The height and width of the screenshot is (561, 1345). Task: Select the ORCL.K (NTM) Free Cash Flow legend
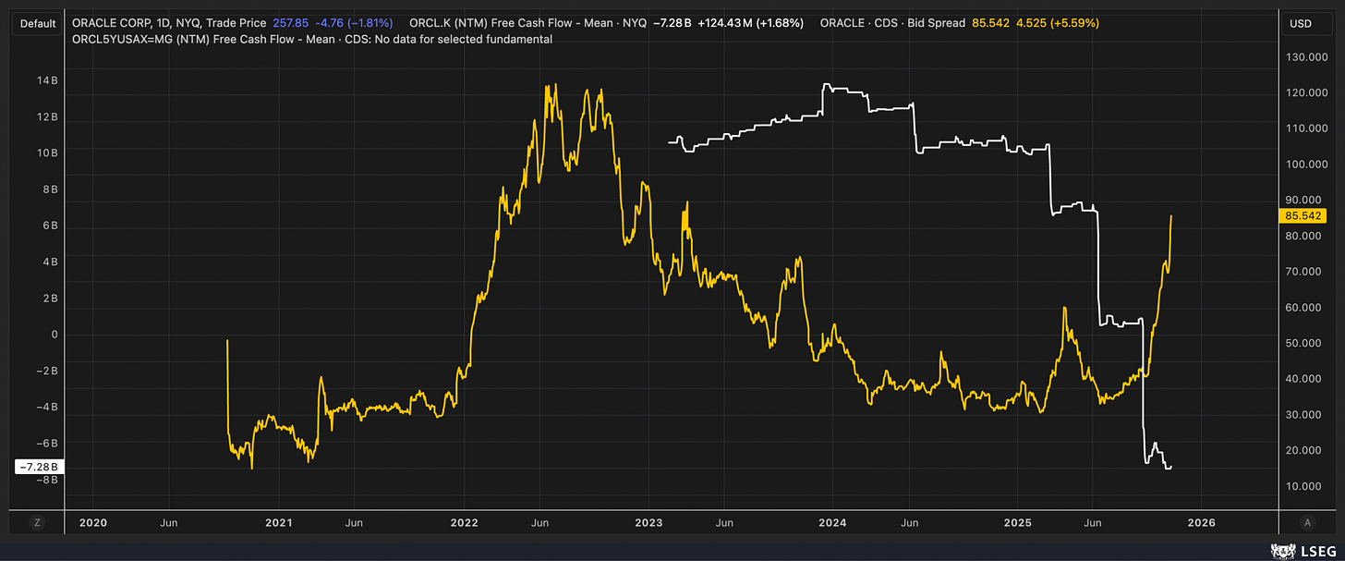tap(527, 22)
